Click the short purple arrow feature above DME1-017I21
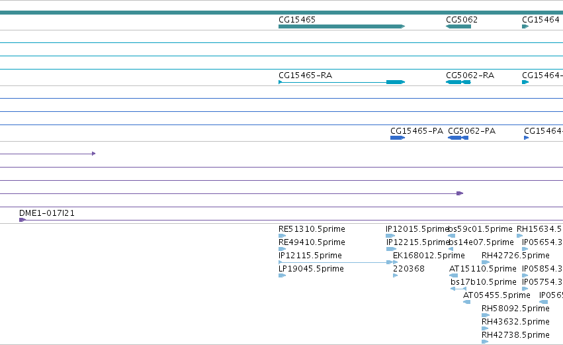Screen dimensions: 563x345 [48, 154]
